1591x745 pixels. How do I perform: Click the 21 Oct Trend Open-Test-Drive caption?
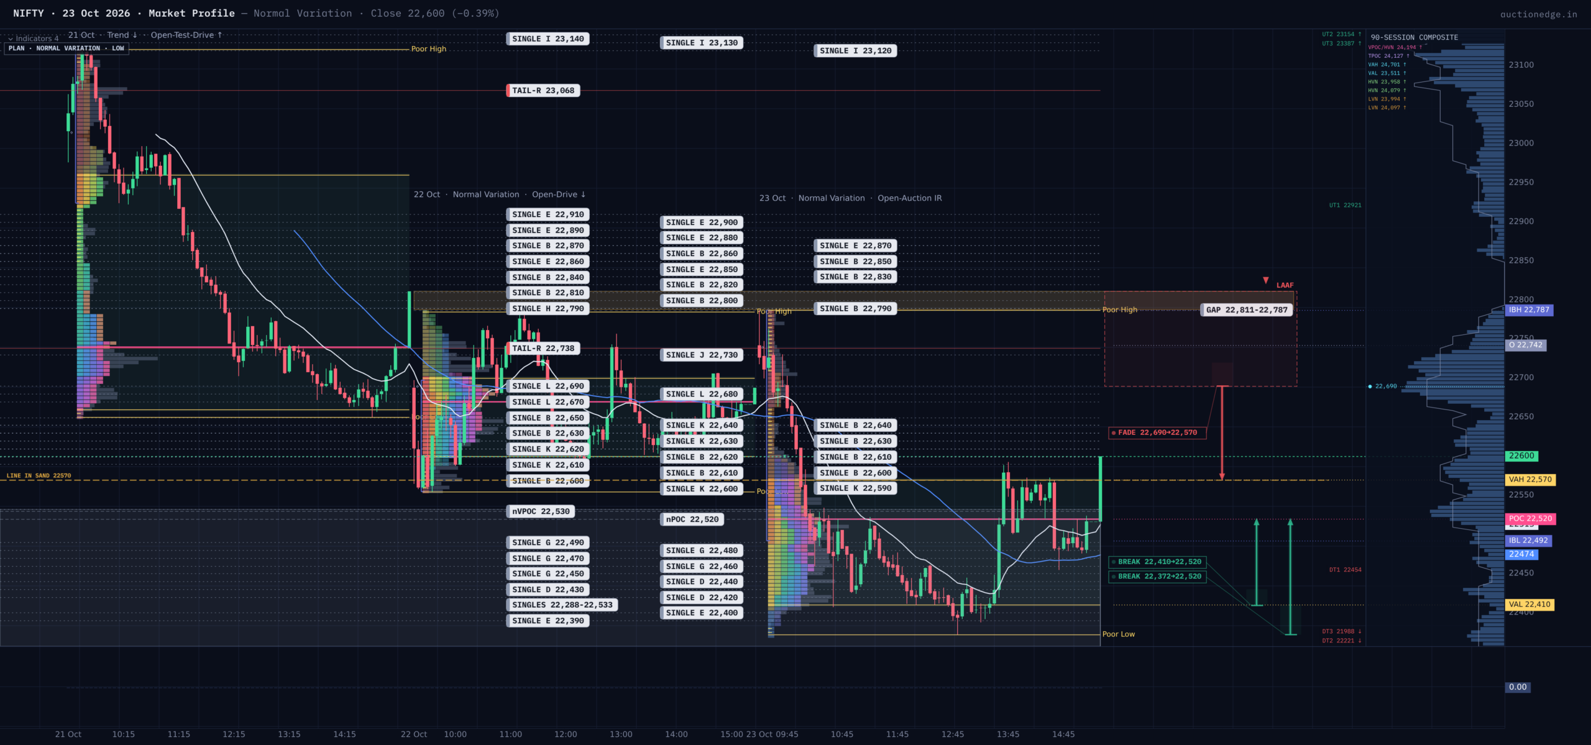145,35
